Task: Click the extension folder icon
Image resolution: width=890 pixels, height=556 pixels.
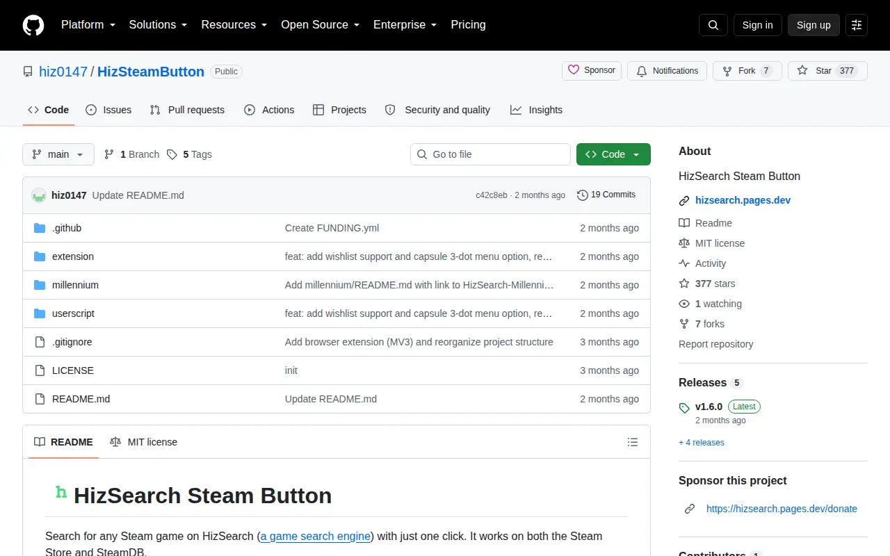Action: point(40,256)
